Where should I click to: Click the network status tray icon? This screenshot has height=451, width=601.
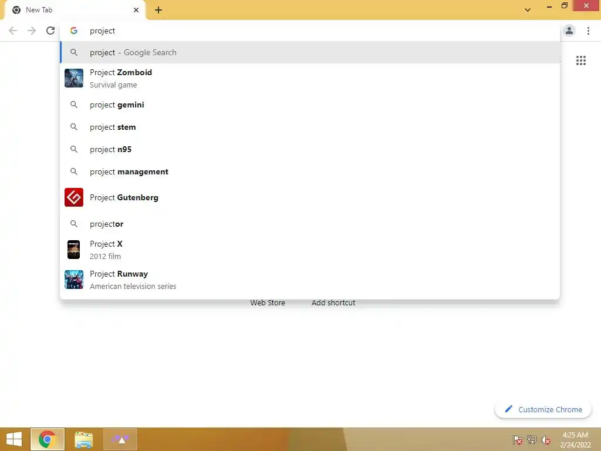532,440
